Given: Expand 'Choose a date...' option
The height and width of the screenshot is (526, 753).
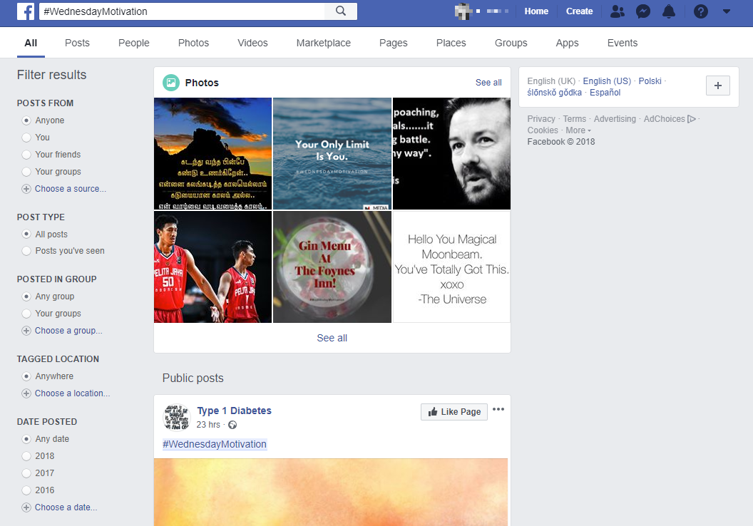Looking at the screenshot, I should click(x=66, y=507).
